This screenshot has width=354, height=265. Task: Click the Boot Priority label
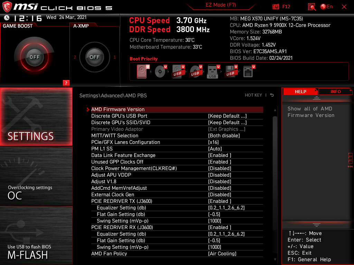click(x=143, y=59)
